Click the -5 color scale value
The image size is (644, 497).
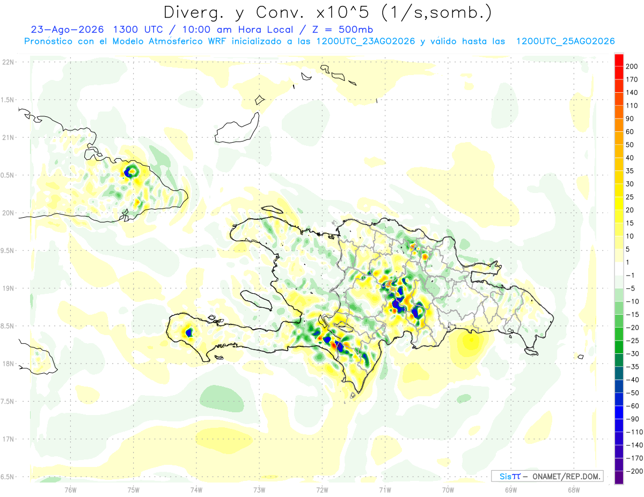(630, 288)
